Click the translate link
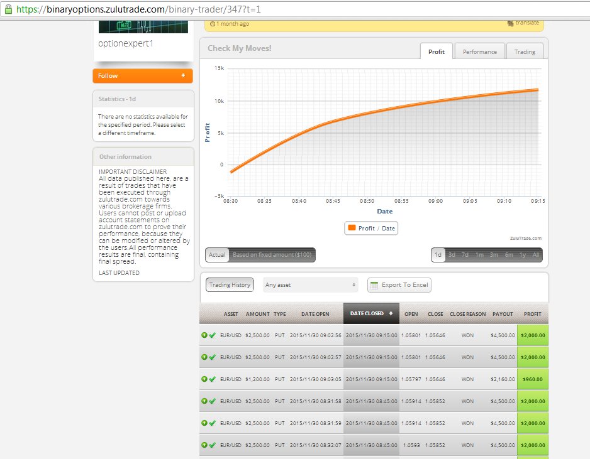 [527, 23]
